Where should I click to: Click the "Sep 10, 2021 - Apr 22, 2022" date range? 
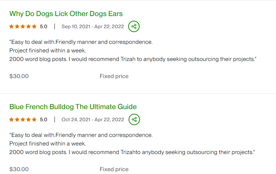[93, 26]
